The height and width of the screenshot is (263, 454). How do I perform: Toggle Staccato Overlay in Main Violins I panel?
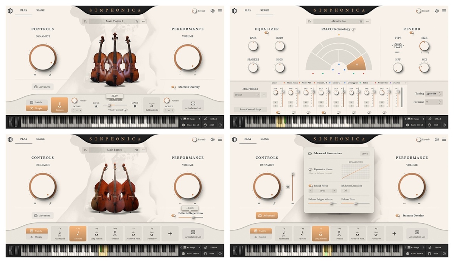[173, 87]
